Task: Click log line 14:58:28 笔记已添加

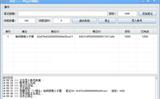Action: click(19, 86)
